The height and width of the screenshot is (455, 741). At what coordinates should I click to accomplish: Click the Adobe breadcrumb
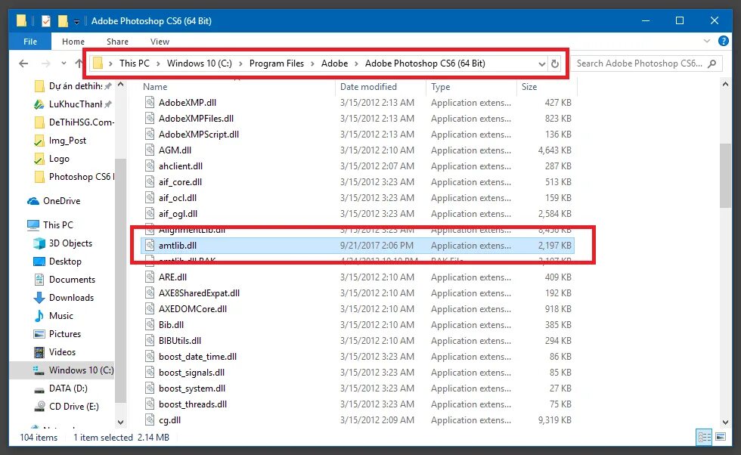tap(334, 63)
